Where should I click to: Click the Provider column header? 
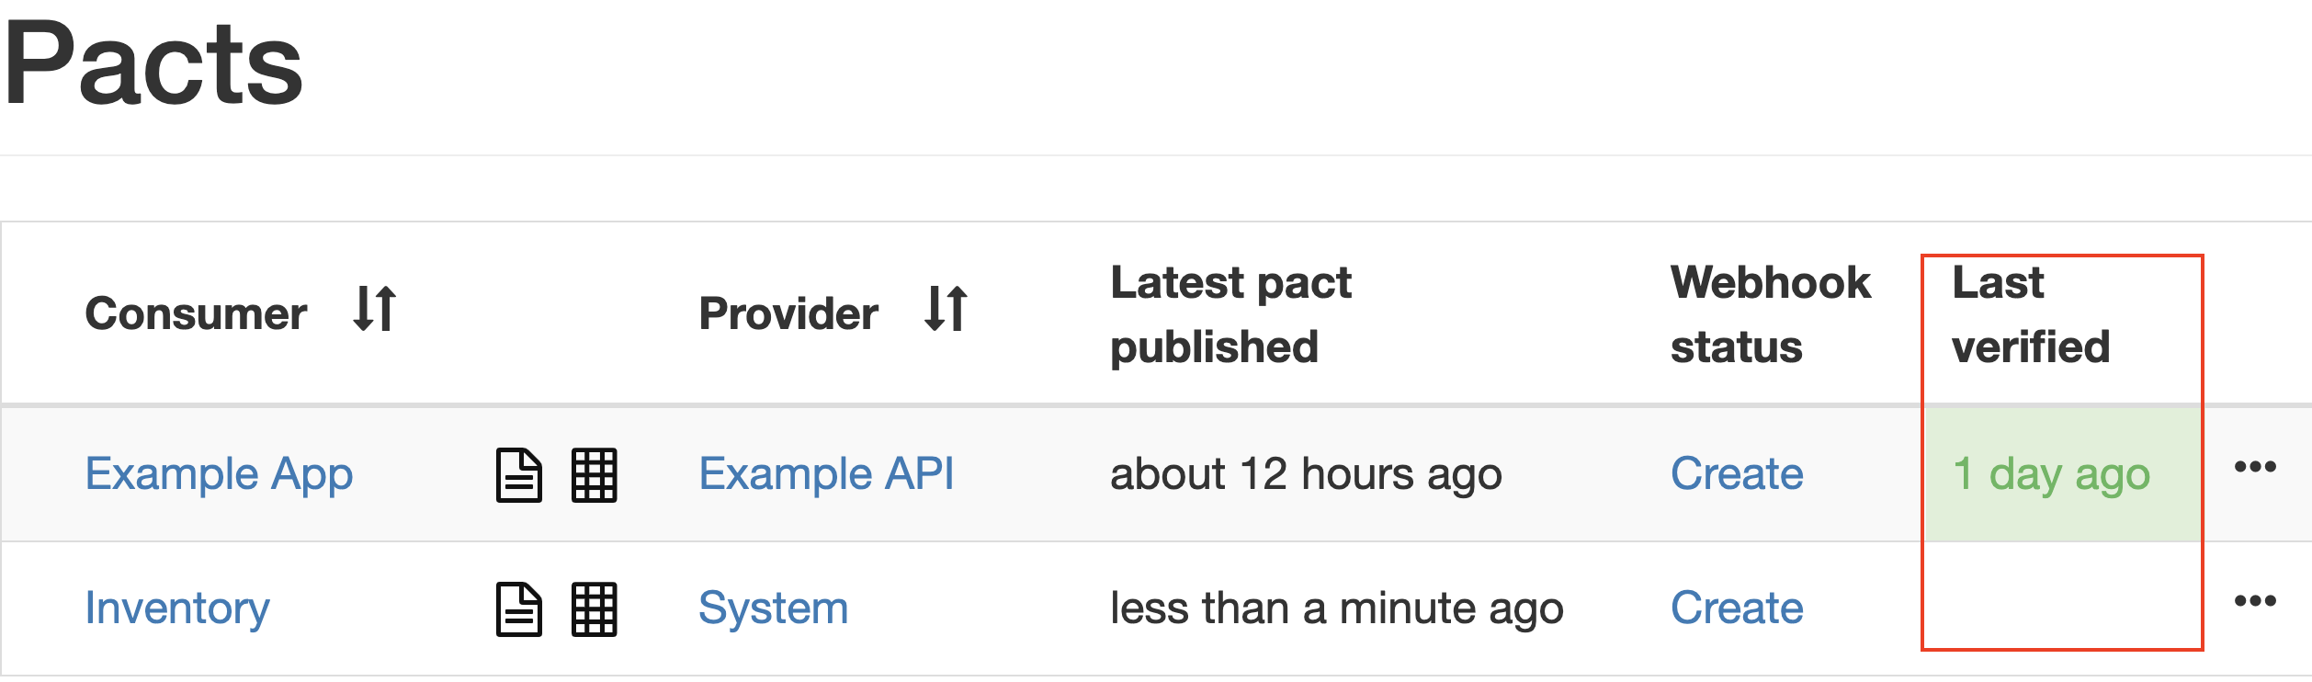pos(788,314)
